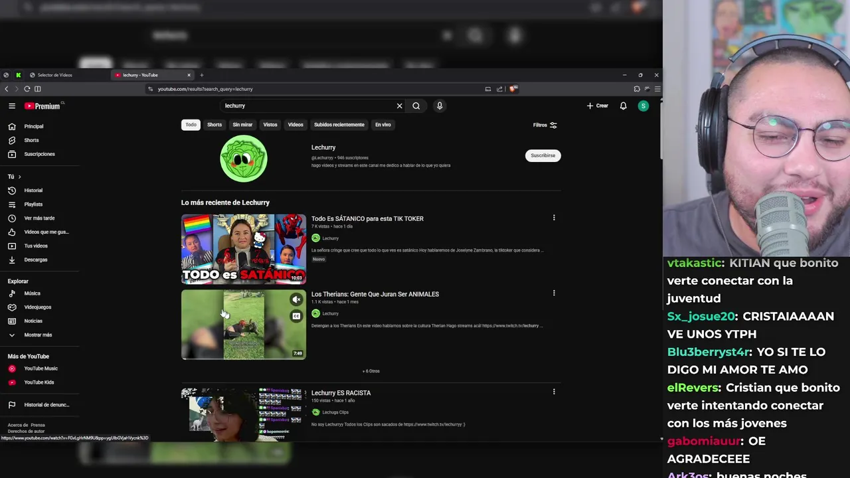Open the TODO es SATÁNICO video thumbnail
Screen dimensions: 850x478
pos(244,249)
